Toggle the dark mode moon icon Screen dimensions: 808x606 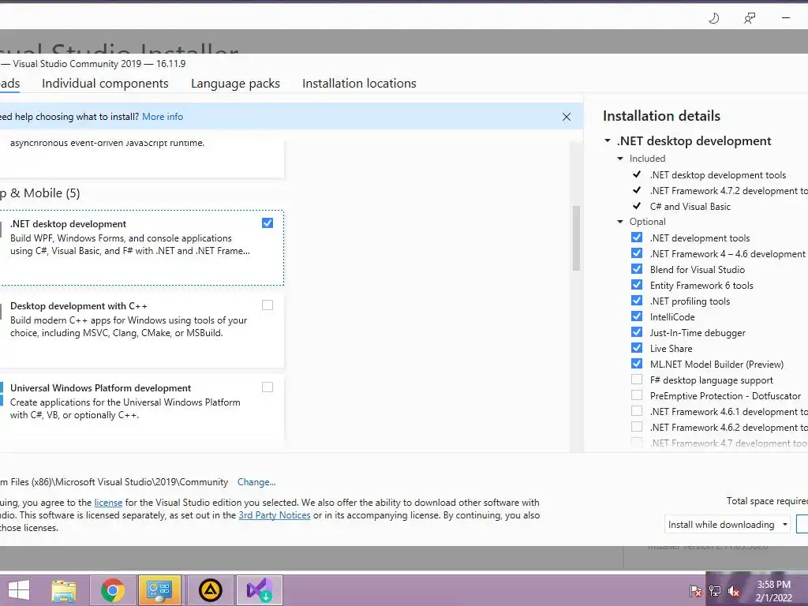(x=713, y=19)
